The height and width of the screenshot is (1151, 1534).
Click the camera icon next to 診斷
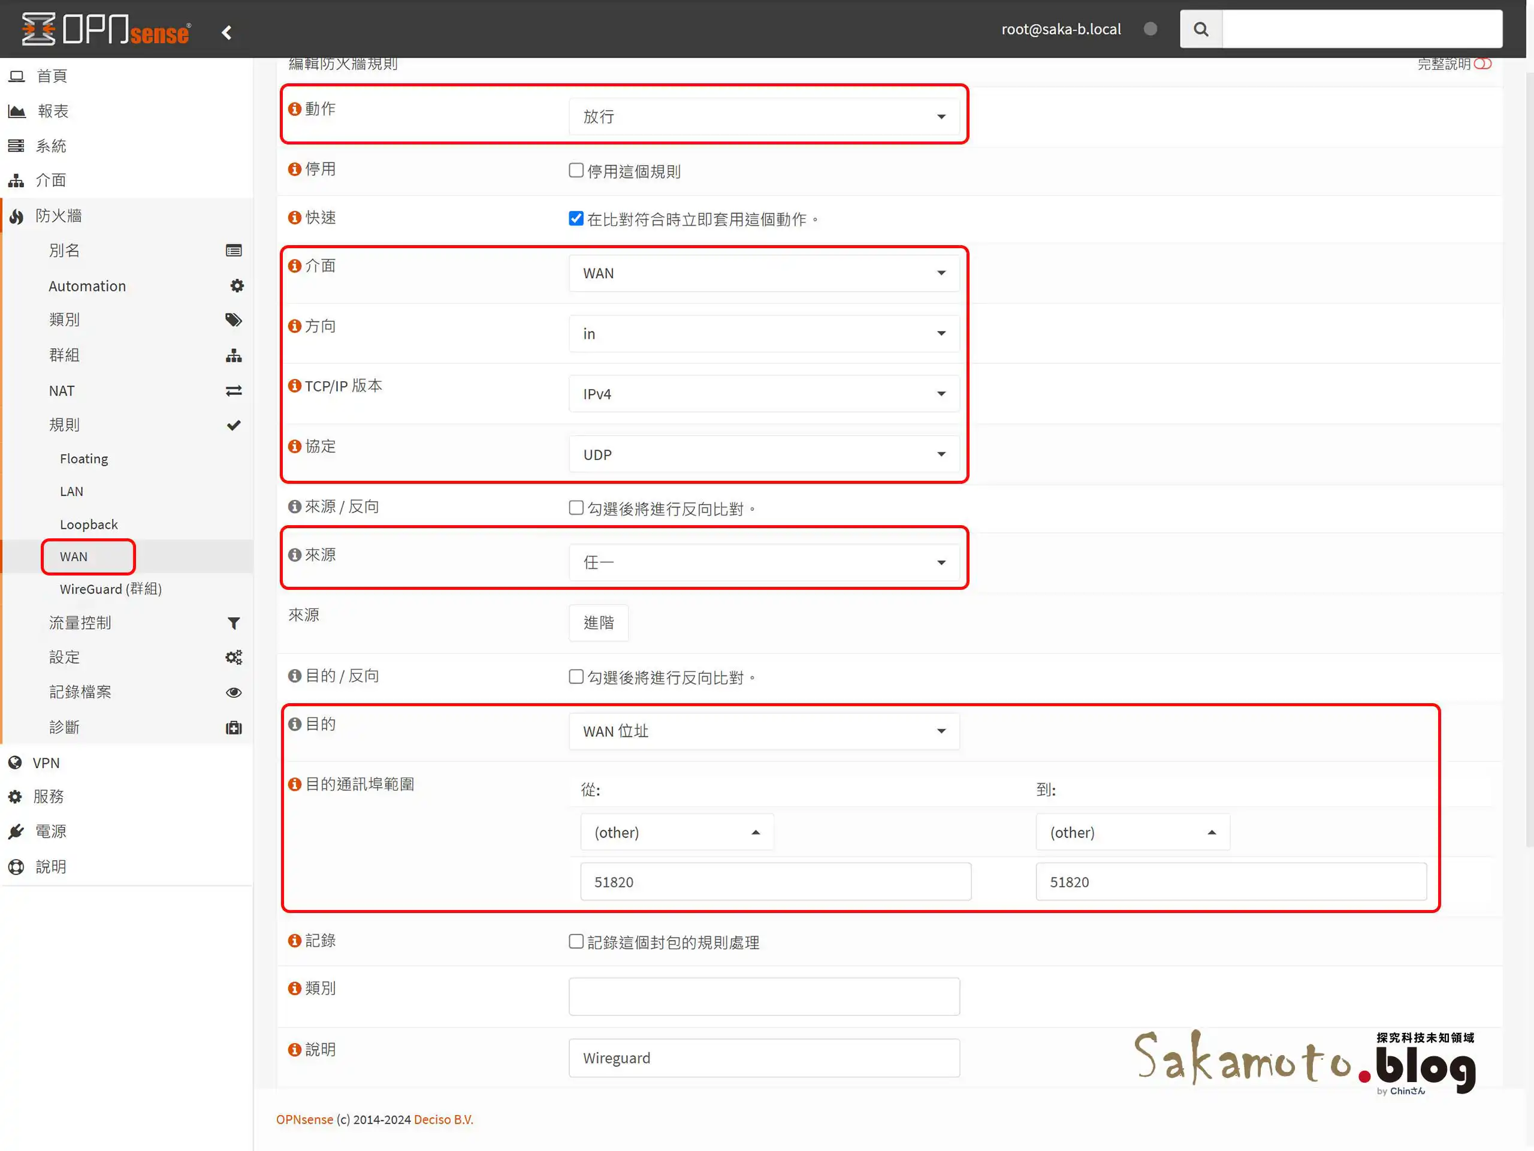[x=234, y=727]
